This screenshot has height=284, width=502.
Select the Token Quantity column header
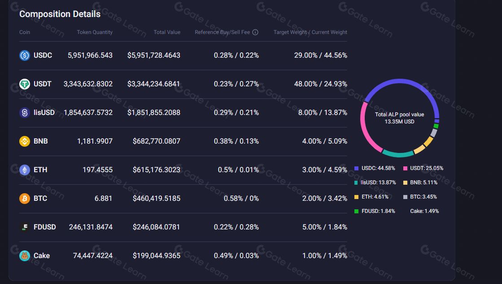pyautogui.click(x=94, y=32)
